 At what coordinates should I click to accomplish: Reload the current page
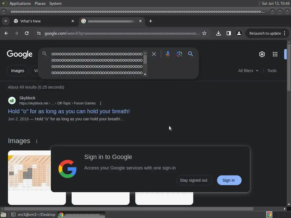(x=27, y=33)
